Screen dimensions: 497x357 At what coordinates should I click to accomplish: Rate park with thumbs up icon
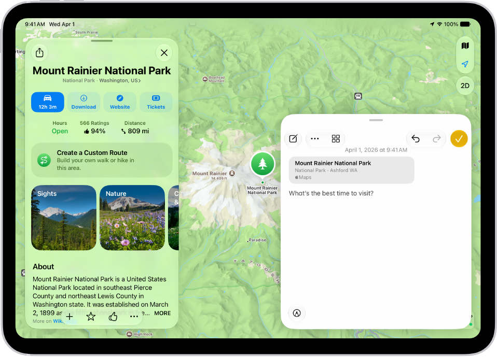[113, 316]
